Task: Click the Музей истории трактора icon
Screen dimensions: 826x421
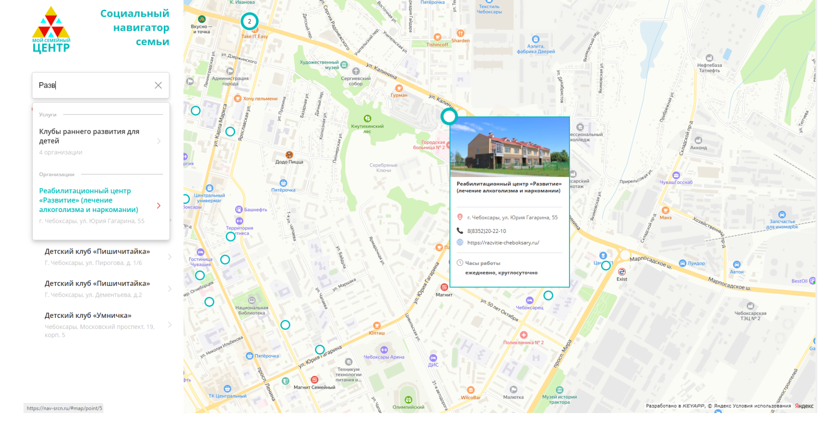Action: point(560,390)
